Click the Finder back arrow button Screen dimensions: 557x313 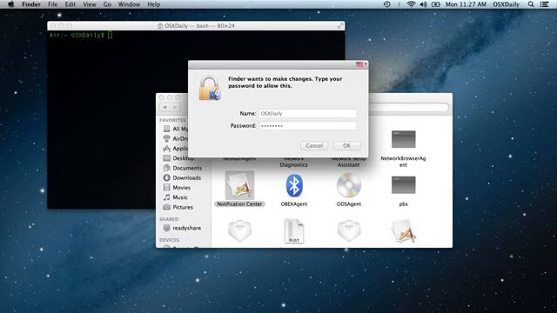tap(164, 107)
